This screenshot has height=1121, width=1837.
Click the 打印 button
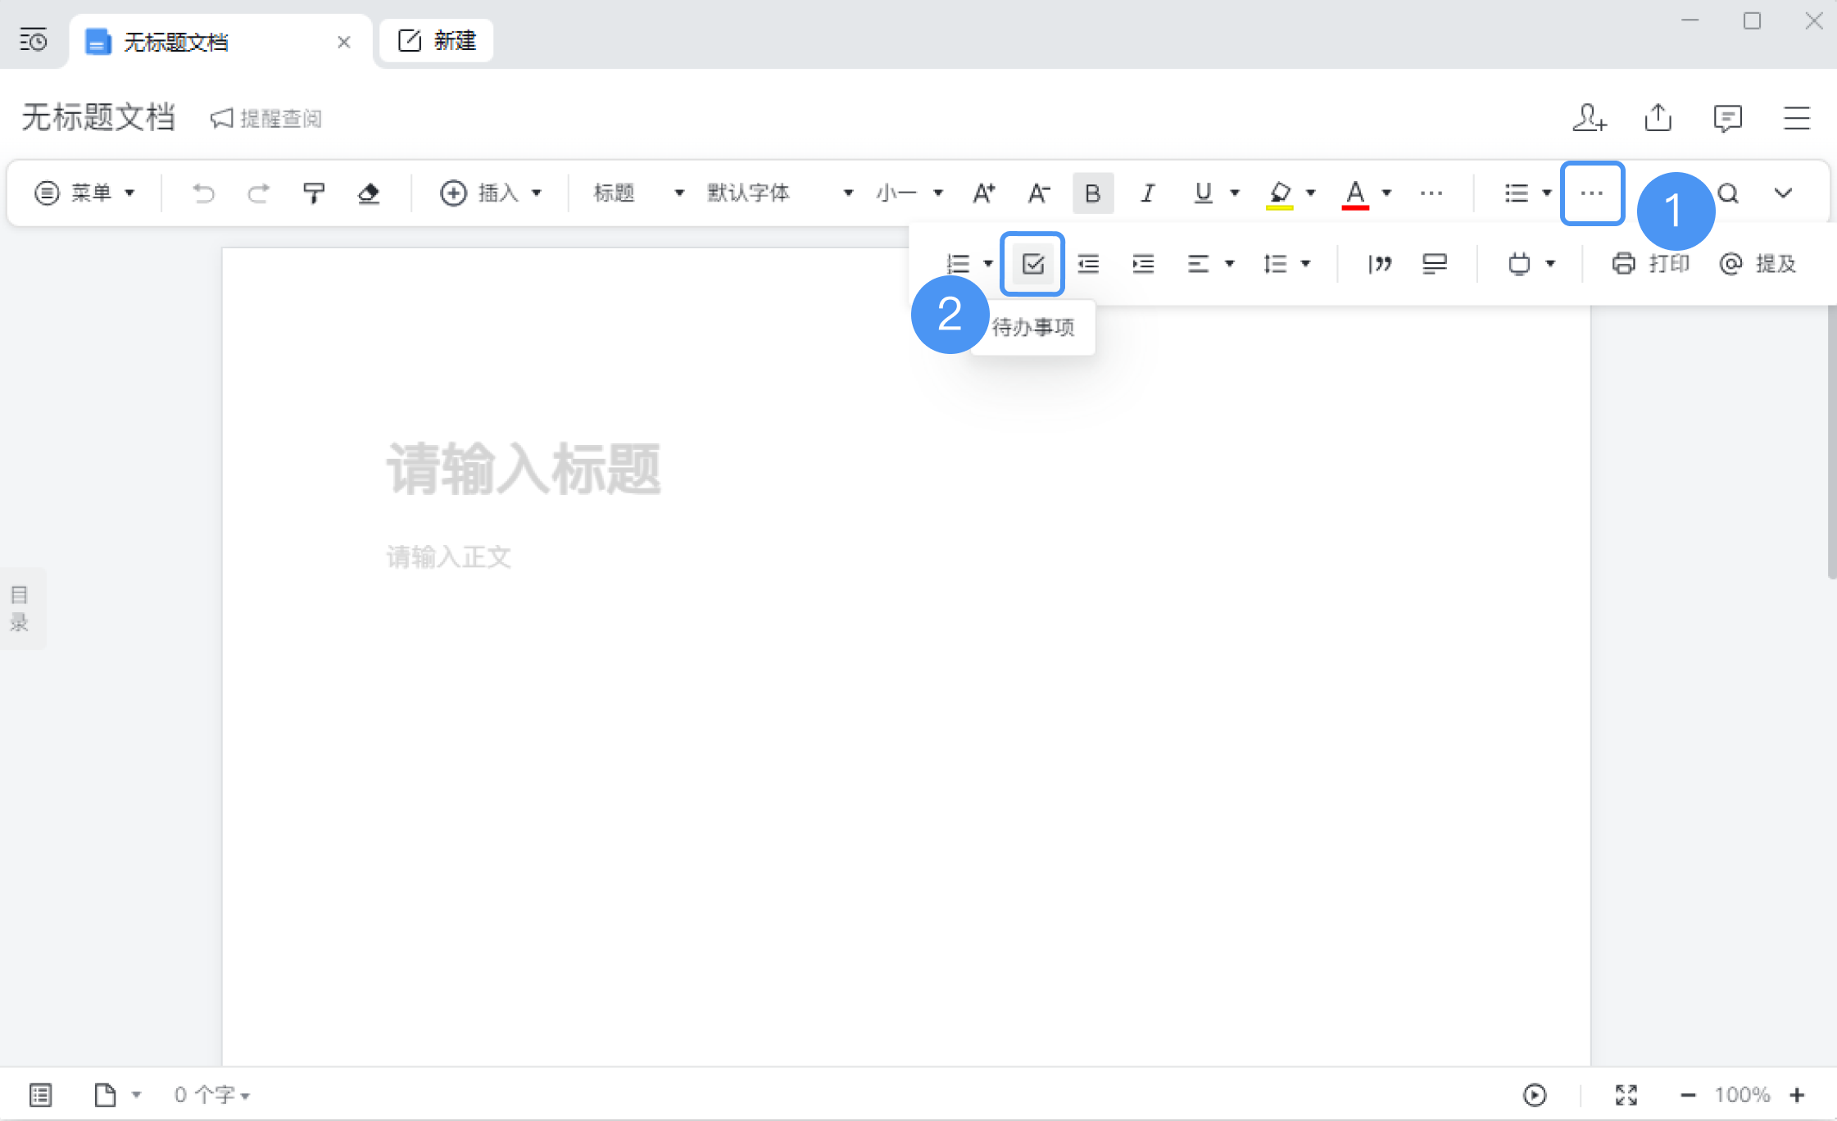(1651, 264)
